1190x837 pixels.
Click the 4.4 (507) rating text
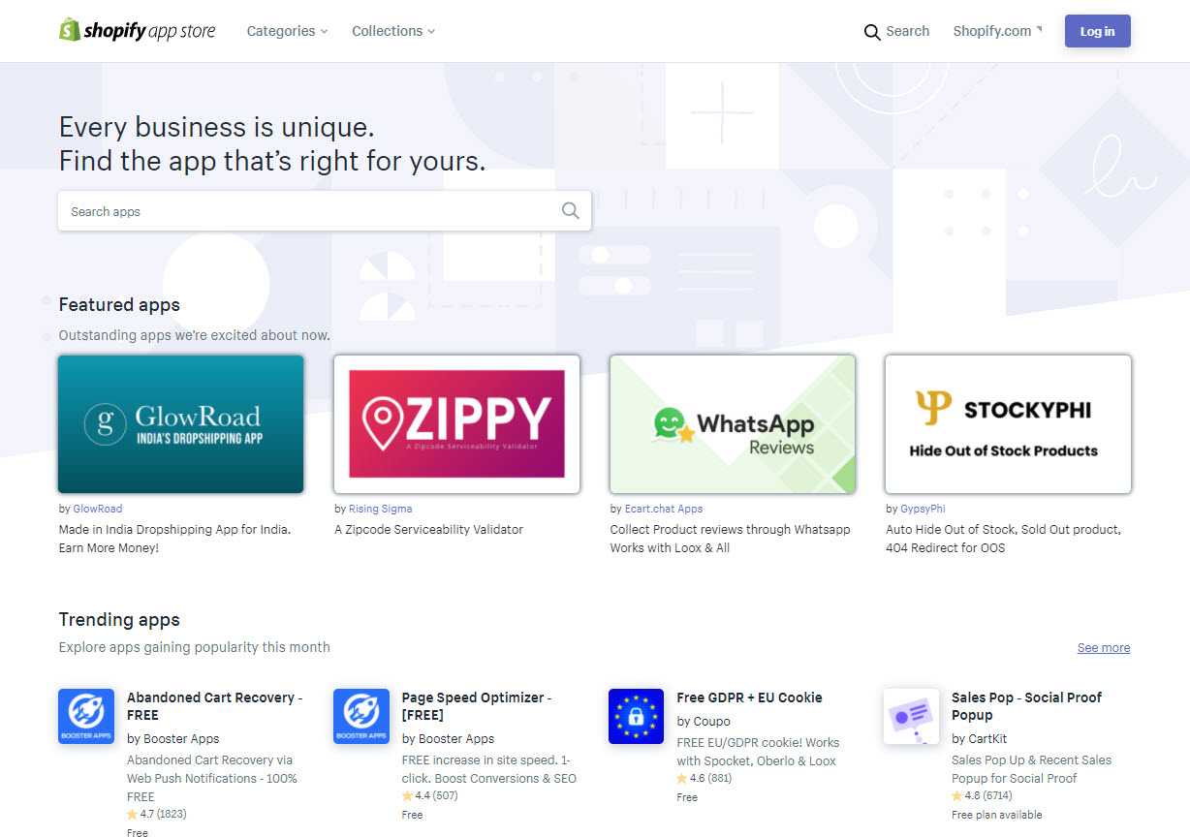(x=430, y=796)
